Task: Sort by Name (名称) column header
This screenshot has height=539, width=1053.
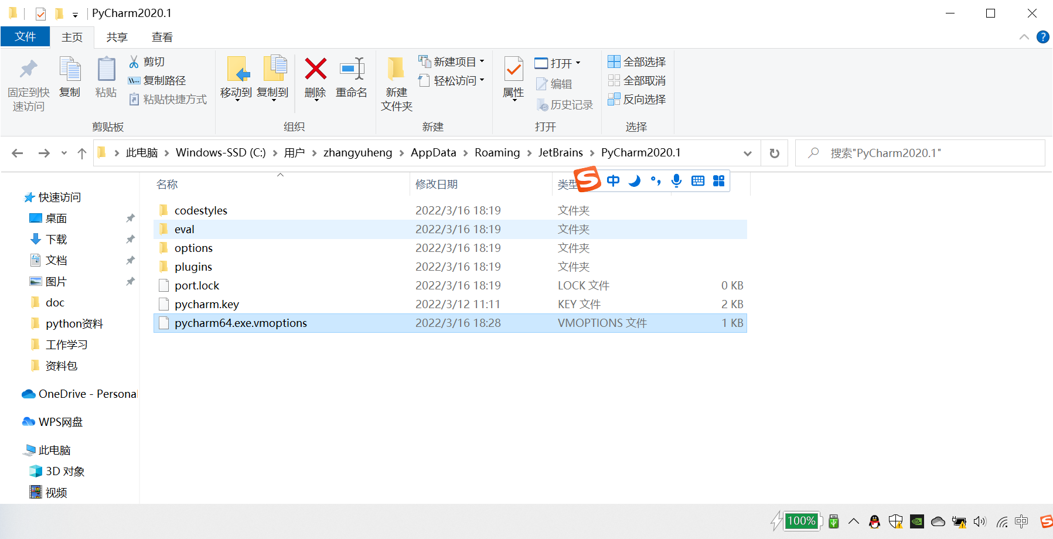Action: 167,184
